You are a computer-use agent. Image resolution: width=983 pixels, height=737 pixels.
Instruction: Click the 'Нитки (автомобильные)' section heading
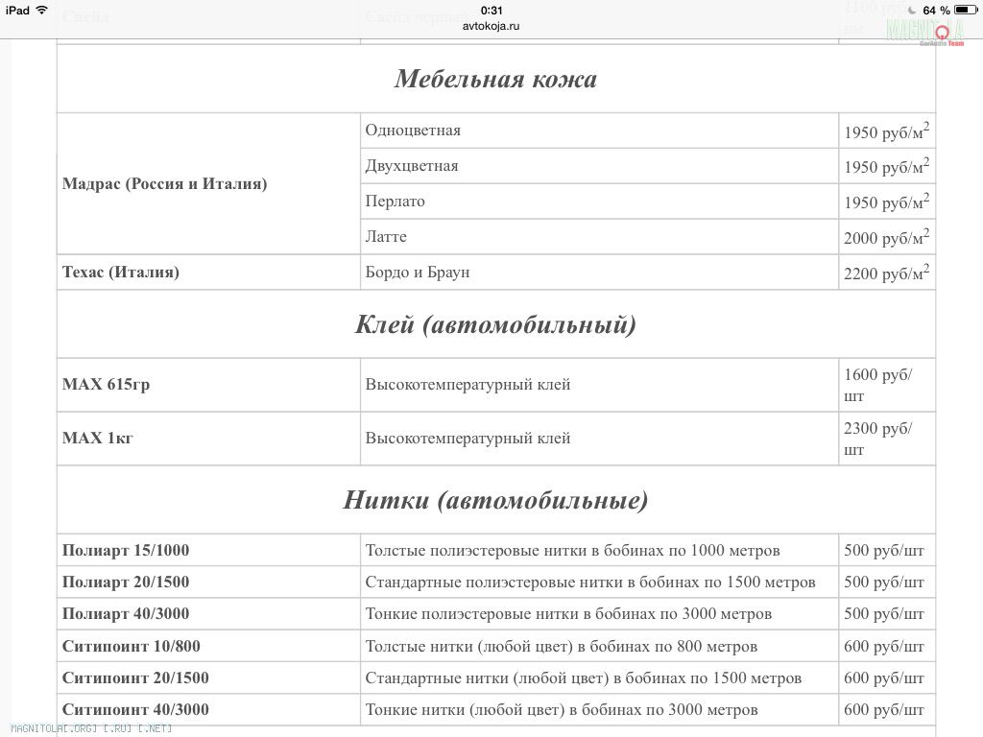(496, 500)
